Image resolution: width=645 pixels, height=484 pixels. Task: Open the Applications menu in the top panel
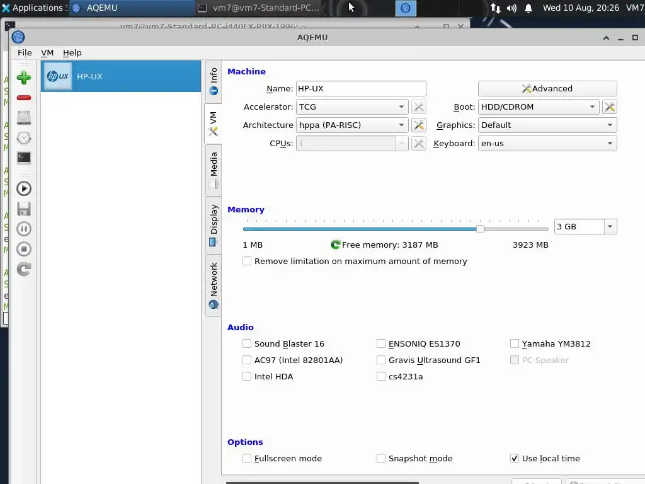(x=33, y=8)
